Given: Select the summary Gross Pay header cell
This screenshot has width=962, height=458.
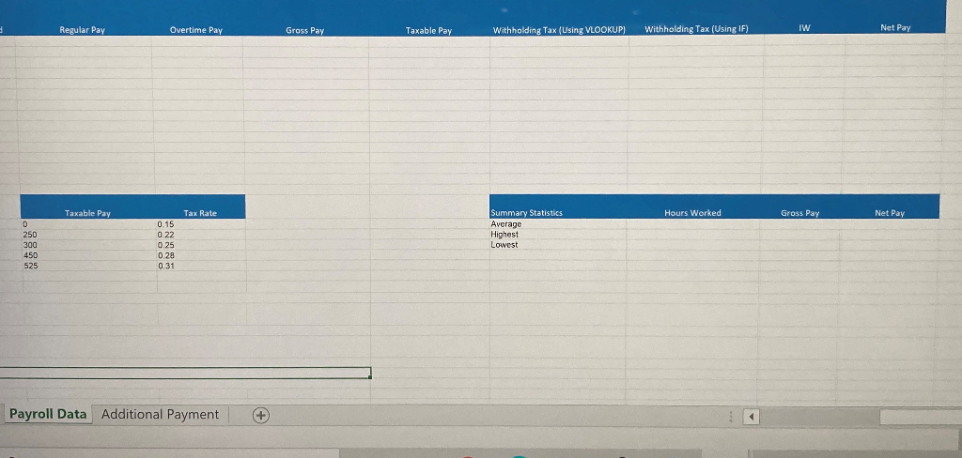Looking at the screenshot, I should 800,213.
